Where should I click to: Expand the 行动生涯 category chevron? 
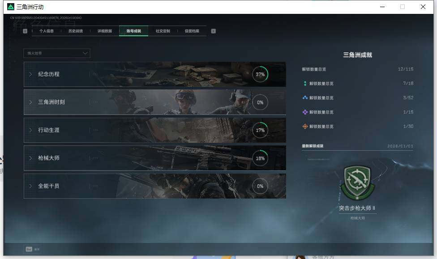(30, 130)
